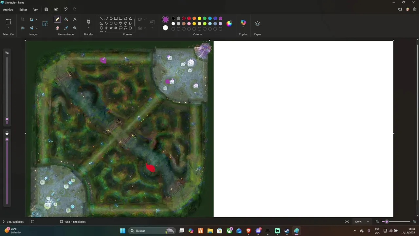
Task: Select the straight Line shape
Action: pos(101,18)
